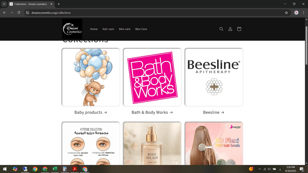
Task: Open the 3D Flexi hair brush thumbnail
Action: [214, 144]
